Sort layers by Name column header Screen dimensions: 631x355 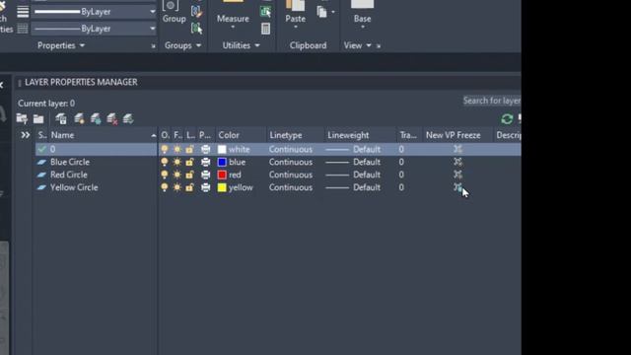[x=103, y=135]
